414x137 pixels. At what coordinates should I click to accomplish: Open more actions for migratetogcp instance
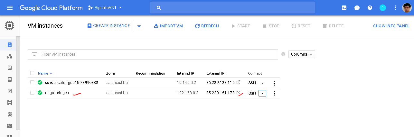274,93
